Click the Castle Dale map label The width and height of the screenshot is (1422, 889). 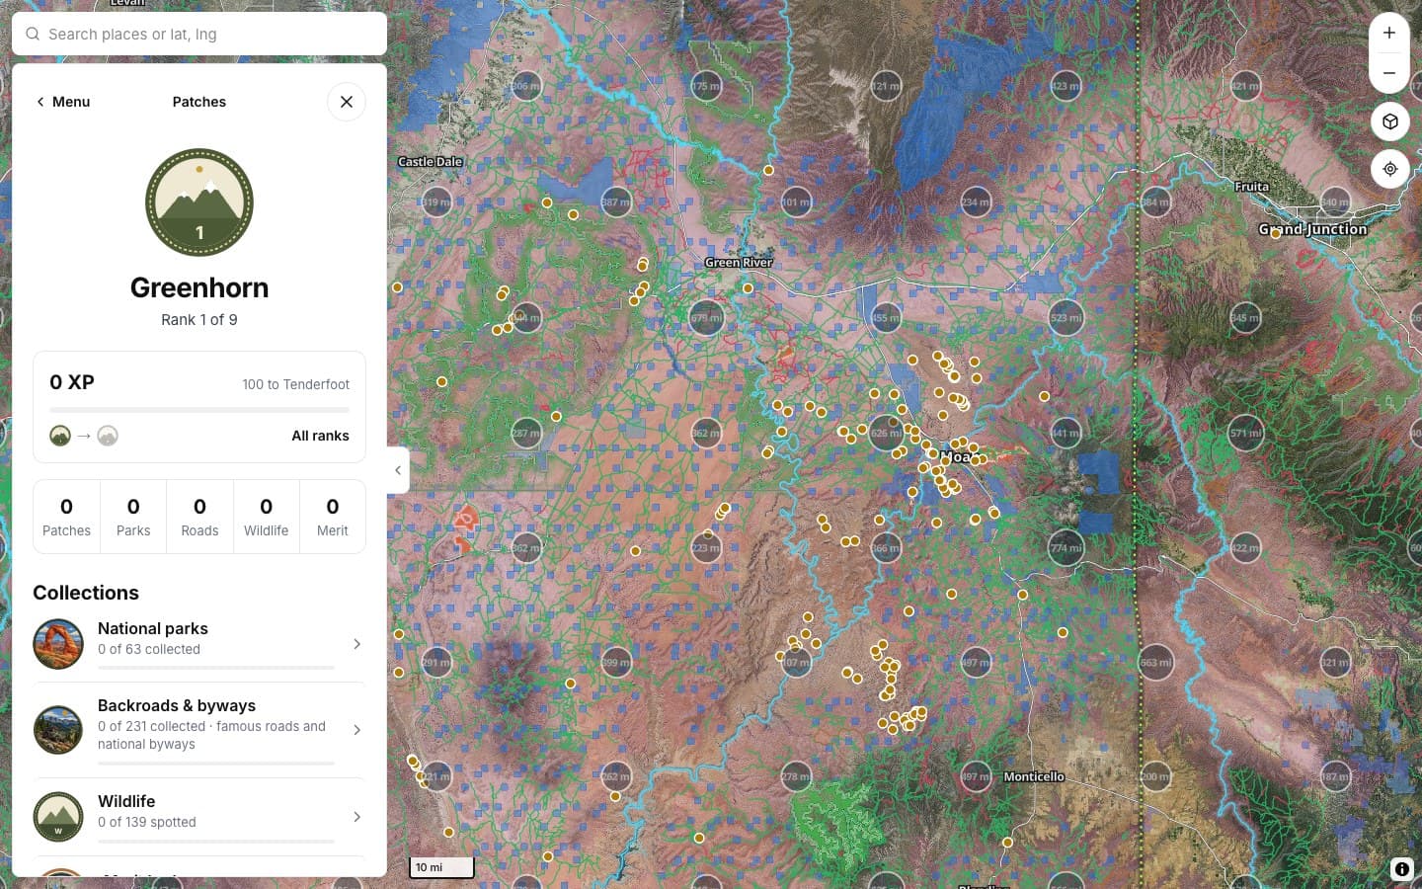[x=431, y=162]
